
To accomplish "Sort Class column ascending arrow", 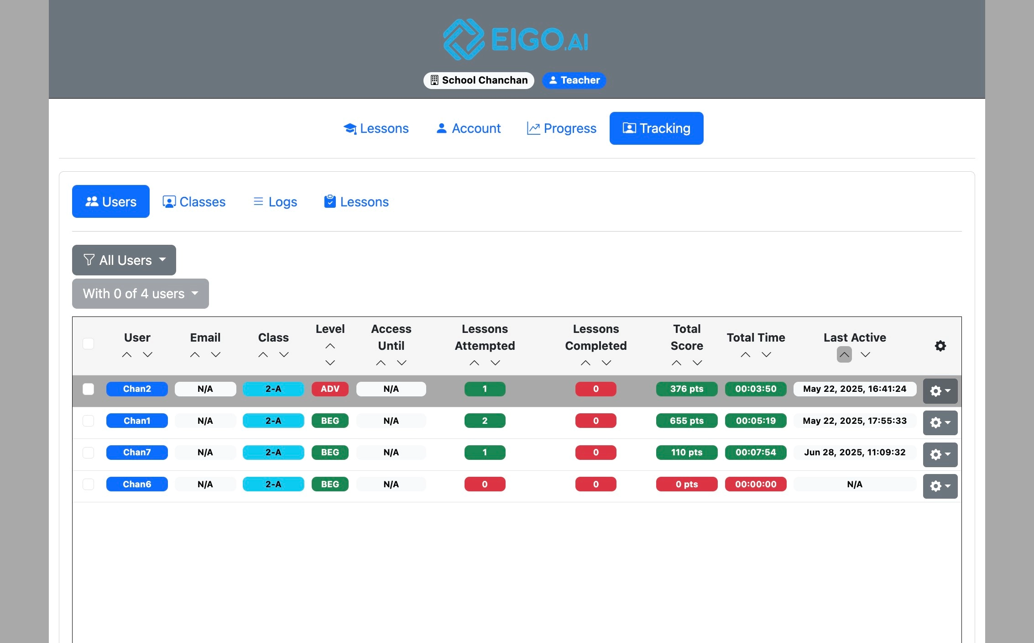I will pos(263,355).
